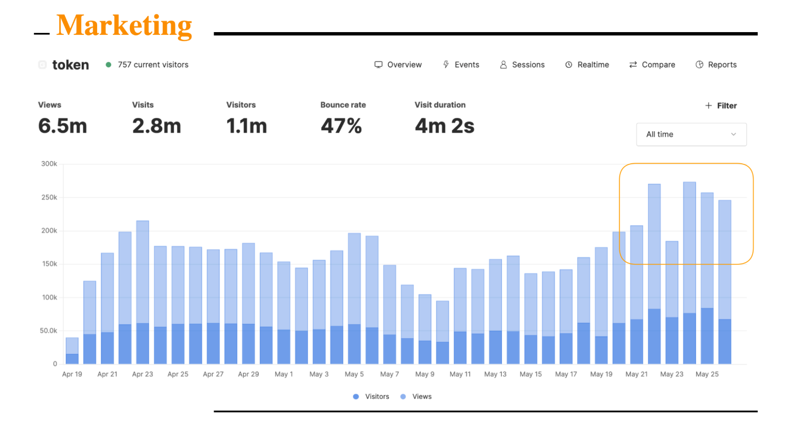Image resolution: width=793 pixels, height=446 pixels.
Task: Click the Overview monitor icon
Action: click(x=378, y=65)
